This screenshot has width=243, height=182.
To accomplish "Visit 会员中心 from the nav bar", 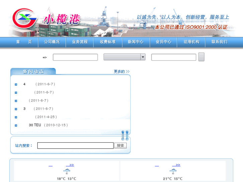I will coord(163,42).
